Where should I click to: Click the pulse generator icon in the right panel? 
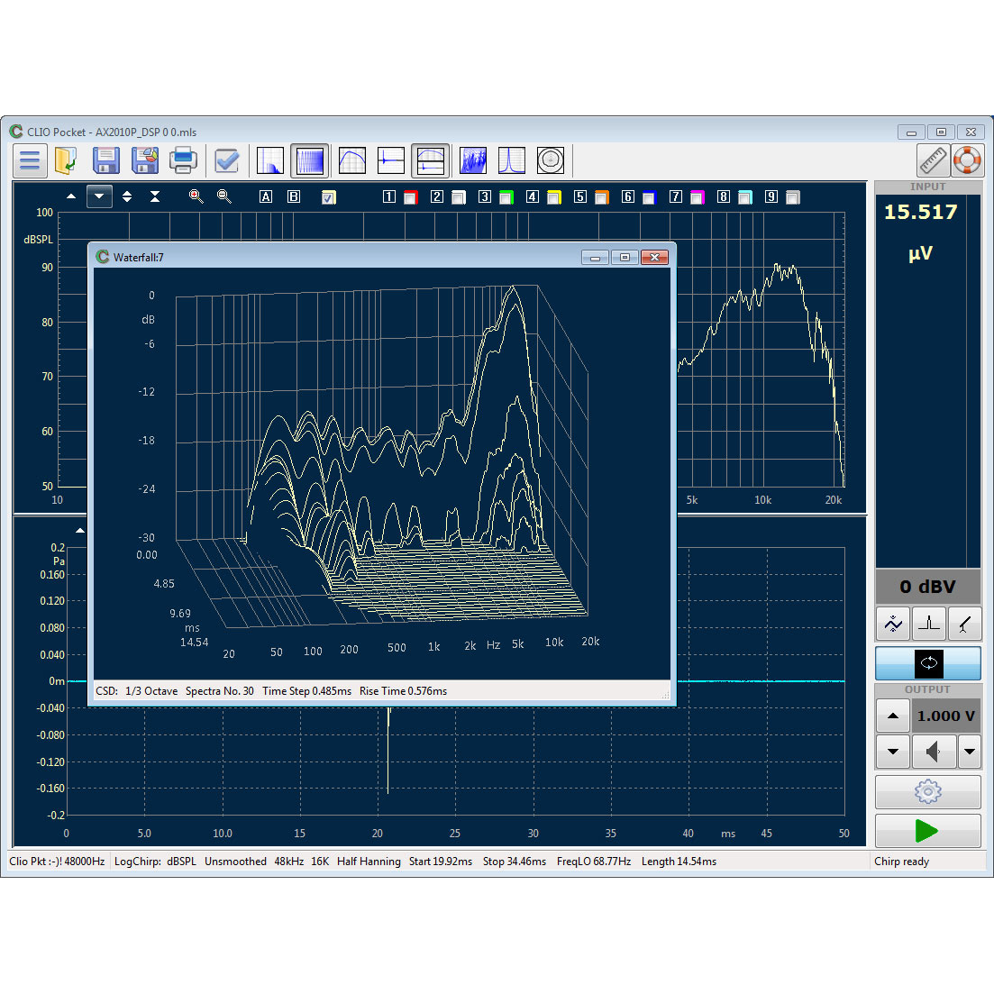(x=929, y=624)
